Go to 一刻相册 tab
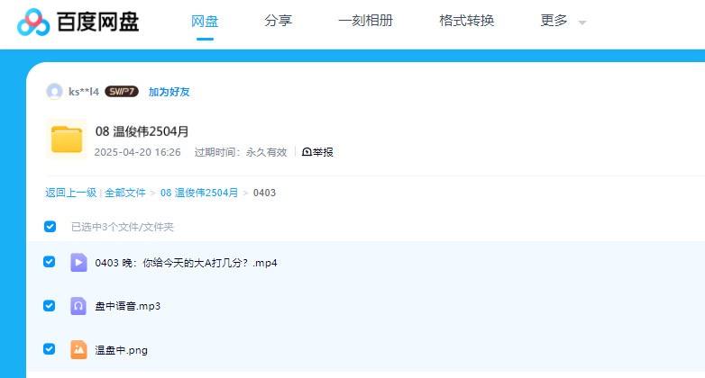 [365, 21]
